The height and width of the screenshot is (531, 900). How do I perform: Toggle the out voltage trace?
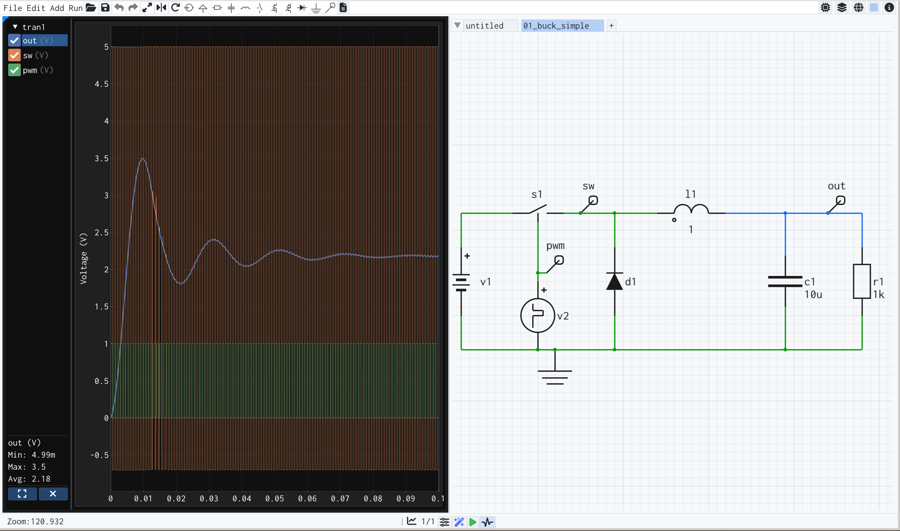tap(14, 40)
